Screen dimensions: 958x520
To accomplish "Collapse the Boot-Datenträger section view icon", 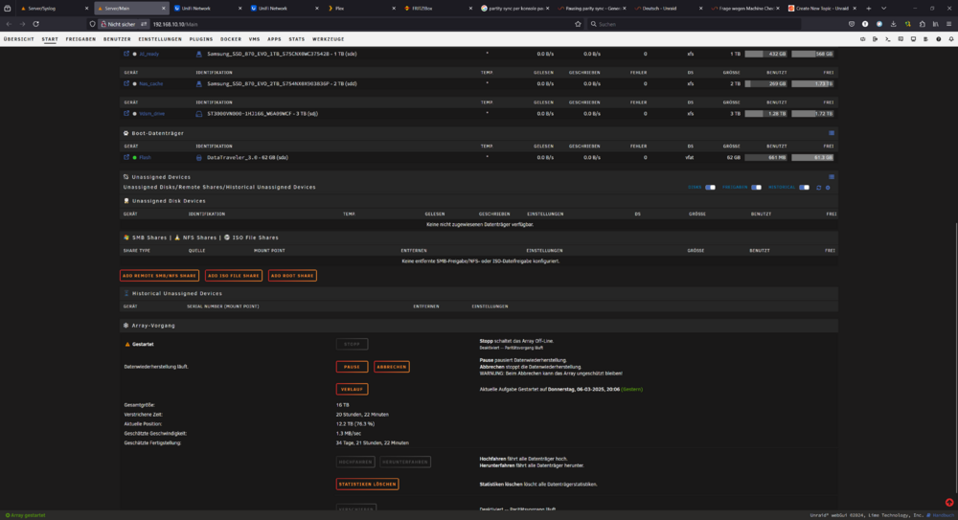I will (832, 132).
